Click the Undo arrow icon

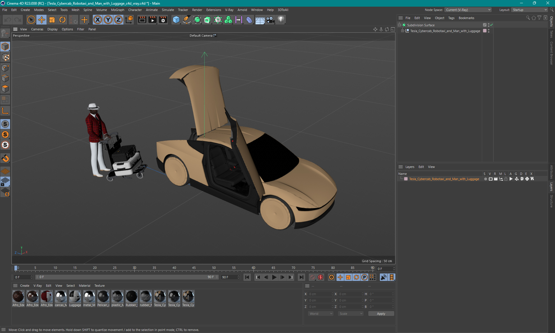coord(8,20)
